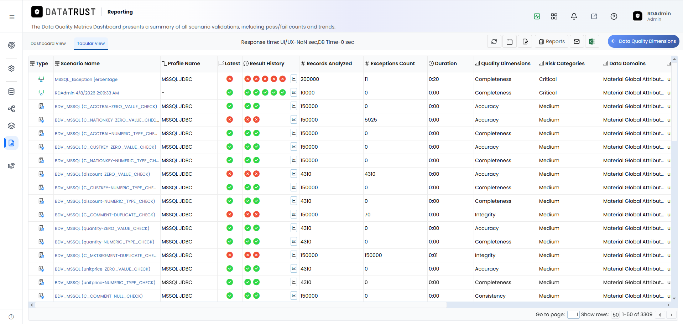The image size is (683, 324).
Task: Go to previous page arrow
Action: [x=660, y=315]
